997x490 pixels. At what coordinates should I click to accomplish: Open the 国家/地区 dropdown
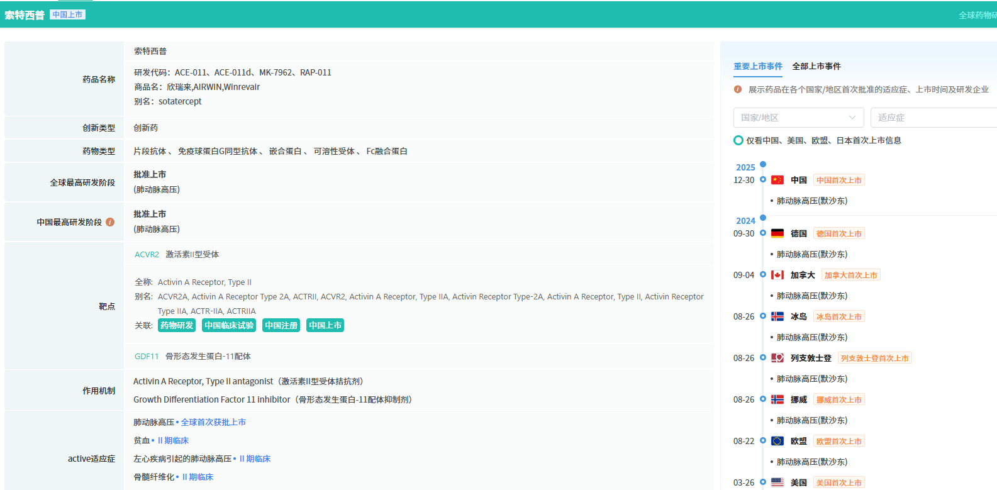798,118
